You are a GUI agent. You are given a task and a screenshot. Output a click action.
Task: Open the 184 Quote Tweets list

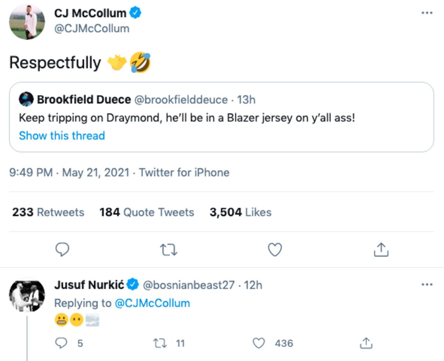click(x=147, y=212)
